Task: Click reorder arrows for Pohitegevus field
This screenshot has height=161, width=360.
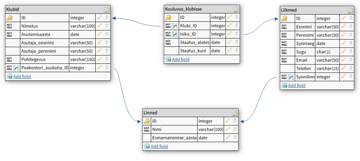Action: [107, 59]
